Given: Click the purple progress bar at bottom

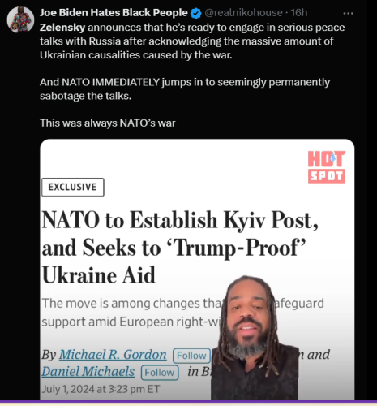Looking at the screenshot, I should [188, 402].
